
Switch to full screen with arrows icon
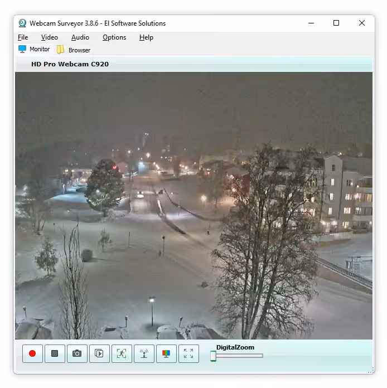click(x=188, y=353)
